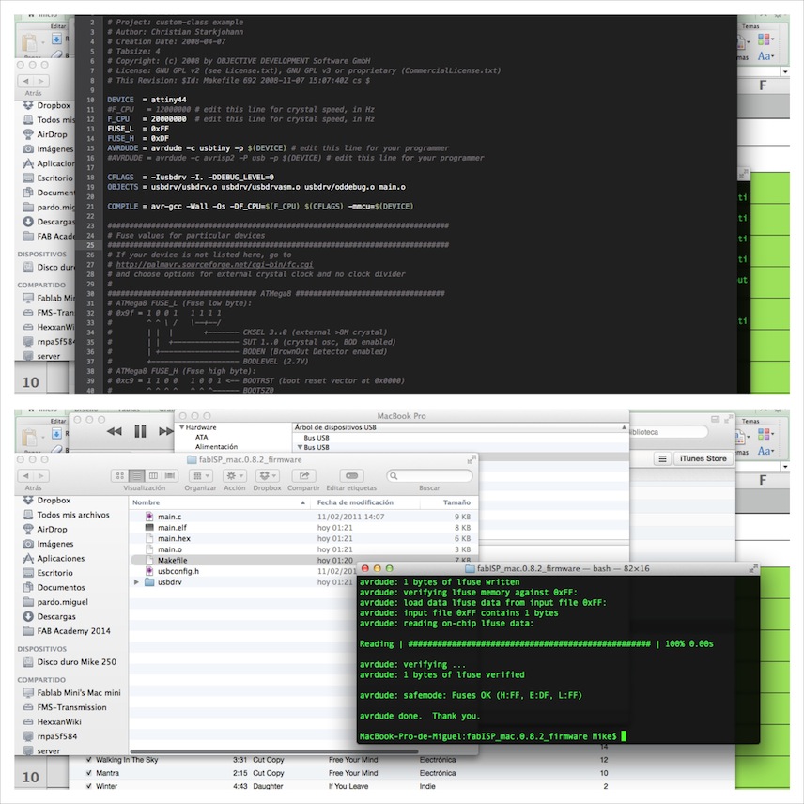The height and width of the screenshot is (804, 804).
Task: Select the main.elf file
Action: (303, 528)
